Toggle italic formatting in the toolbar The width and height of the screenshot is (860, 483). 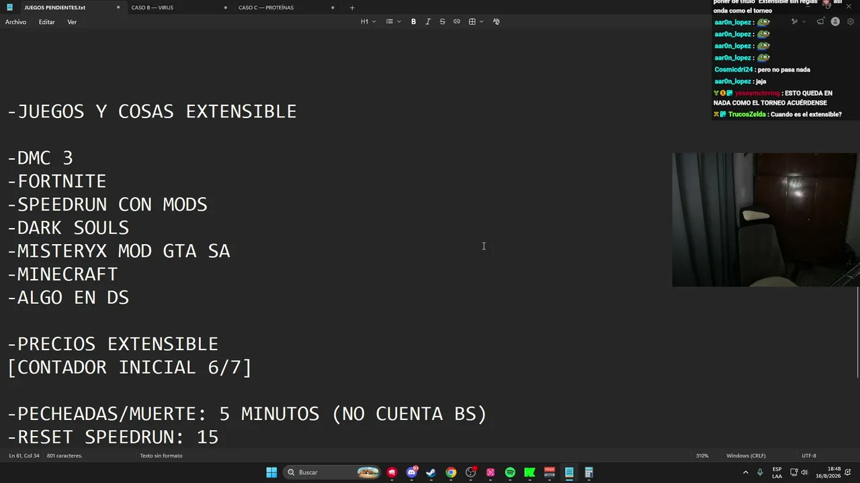[x=428, y=21]
